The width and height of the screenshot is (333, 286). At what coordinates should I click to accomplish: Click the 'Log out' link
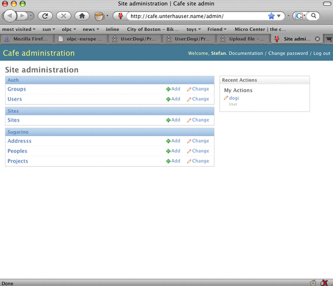pos(321,53)
